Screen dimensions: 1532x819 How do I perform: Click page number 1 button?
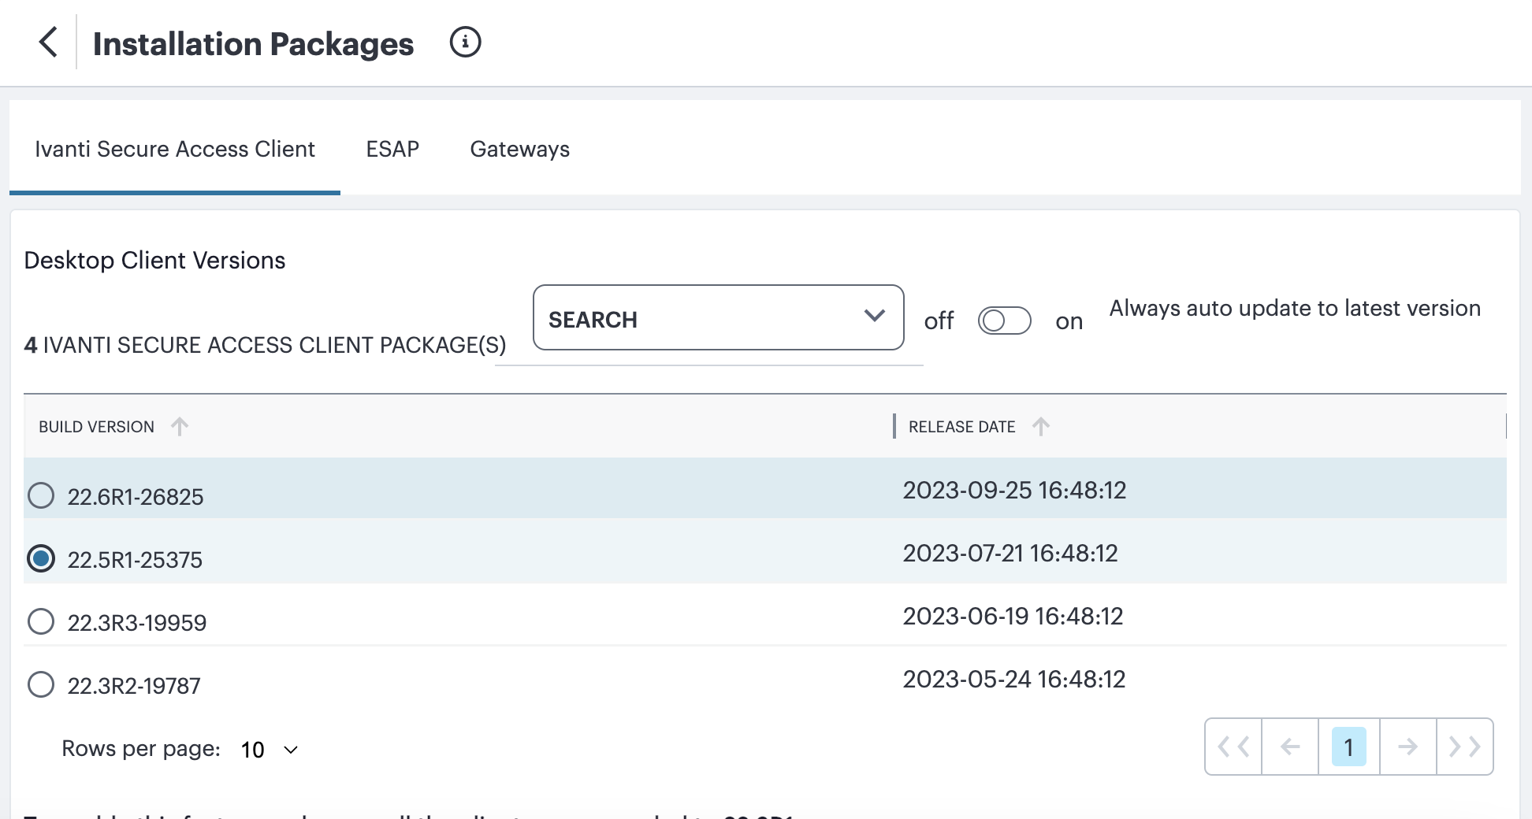pos(1348,747)
